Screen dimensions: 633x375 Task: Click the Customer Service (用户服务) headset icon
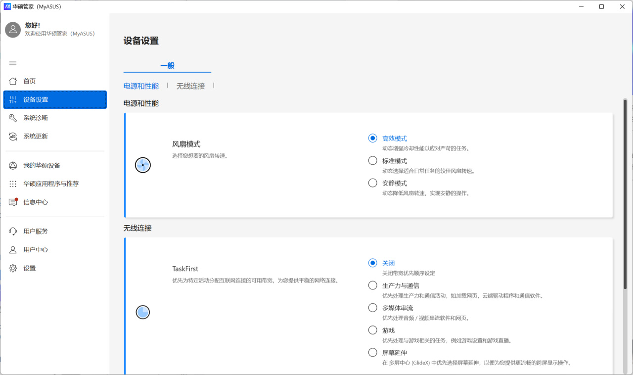point(13,231)
